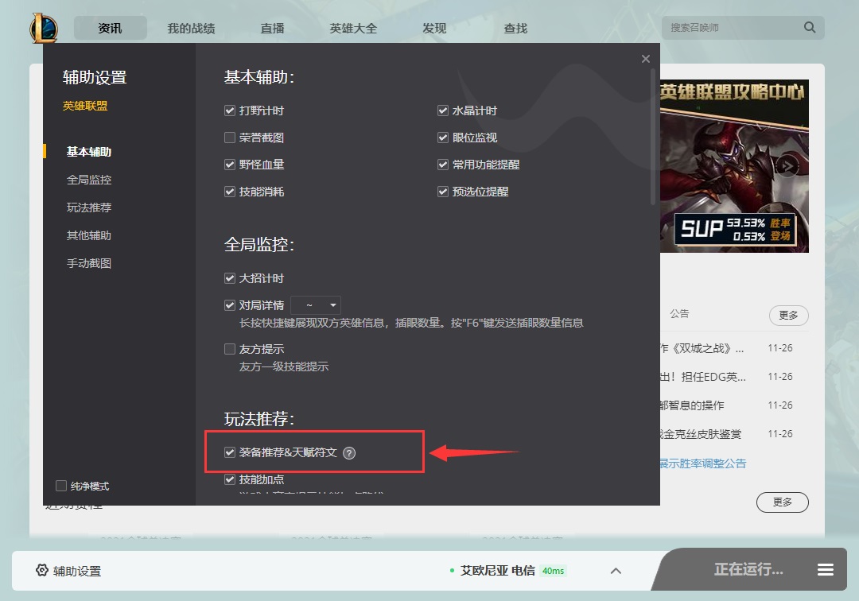Click the 40ms latency indicator
The width and height of the screenshot is (859, 601).
[554, 571]
